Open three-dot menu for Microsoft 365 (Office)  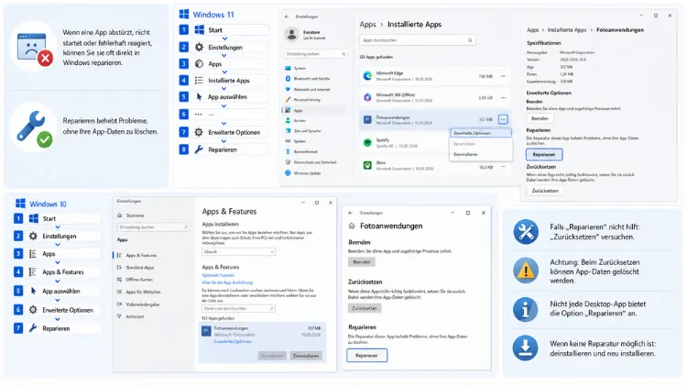503,98
